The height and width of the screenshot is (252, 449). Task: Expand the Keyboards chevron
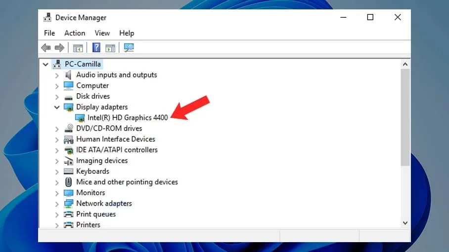click(x=57, y=172)
